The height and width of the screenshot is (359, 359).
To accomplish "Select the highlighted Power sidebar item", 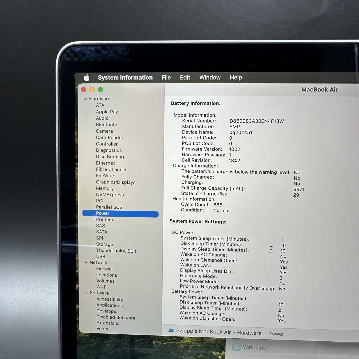I will click(x=120, y=213).
